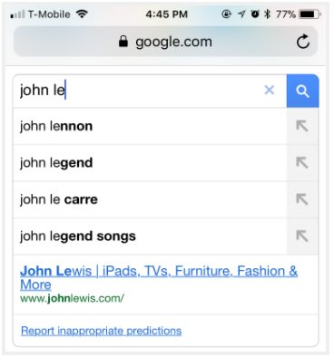Select the john legend suggestion
The width and height of the screenshot is (334, 357).
(x=150, y=163)
